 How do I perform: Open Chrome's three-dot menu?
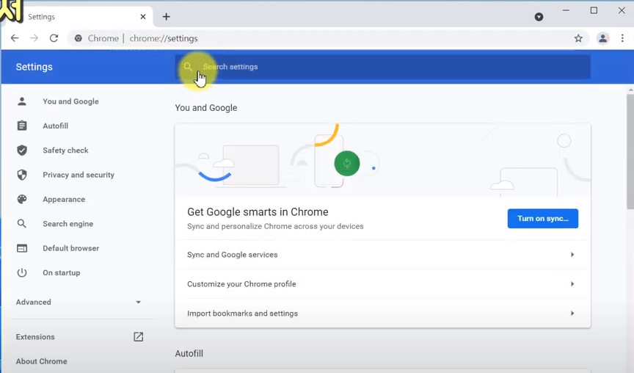(x=622, y=38)
